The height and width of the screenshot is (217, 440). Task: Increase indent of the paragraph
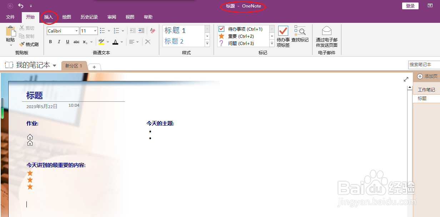(x=141, y=31)
